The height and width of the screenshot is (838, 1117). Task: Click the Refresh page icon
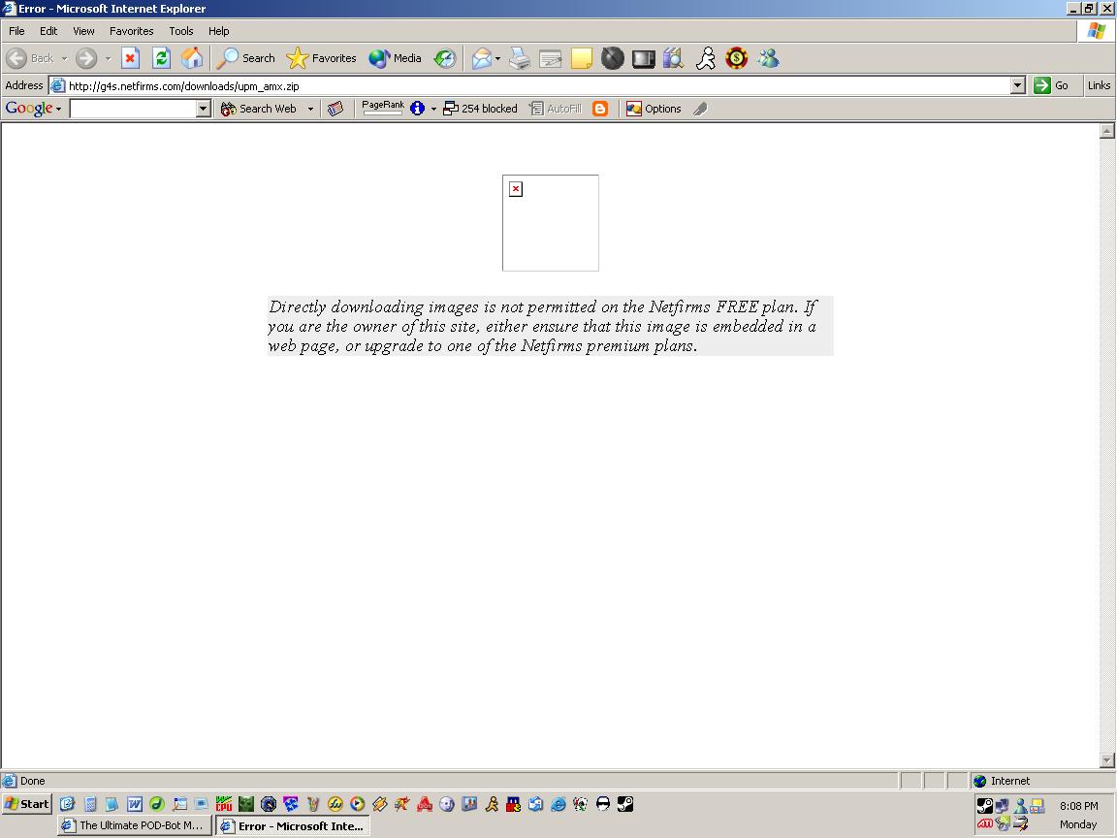(161, 58)
